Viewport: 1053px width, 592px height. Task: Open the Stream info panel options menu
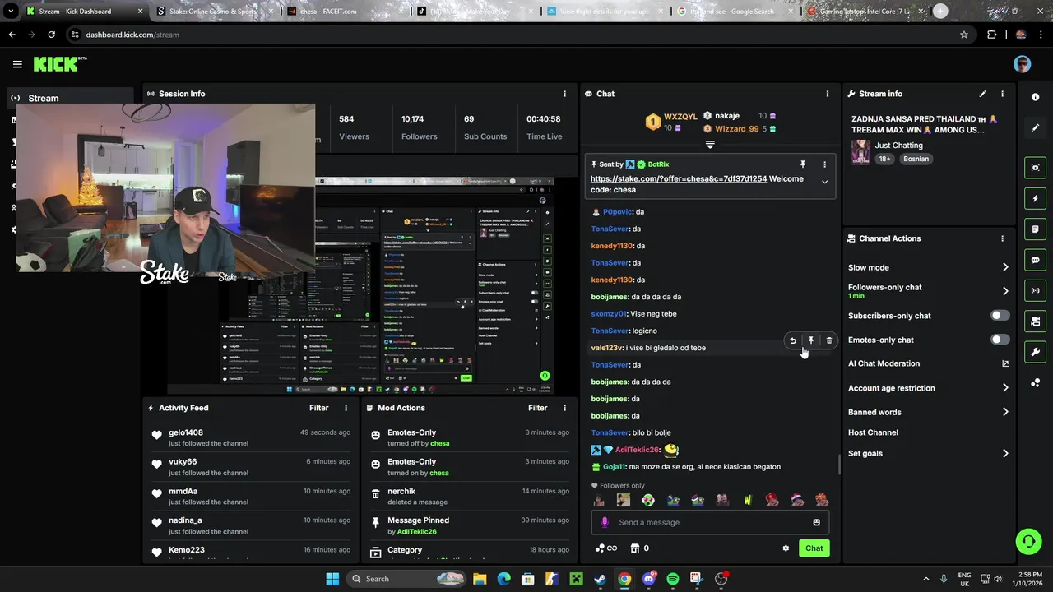point(1002,94)
